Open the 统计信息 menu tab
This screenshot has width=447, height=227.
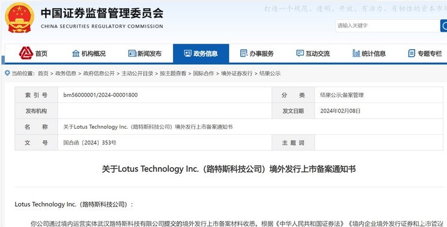pos(369,53)
